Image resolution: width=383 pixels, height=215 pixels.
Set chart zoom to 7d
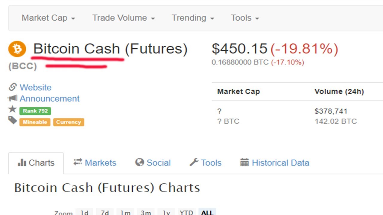coord(105,212)
